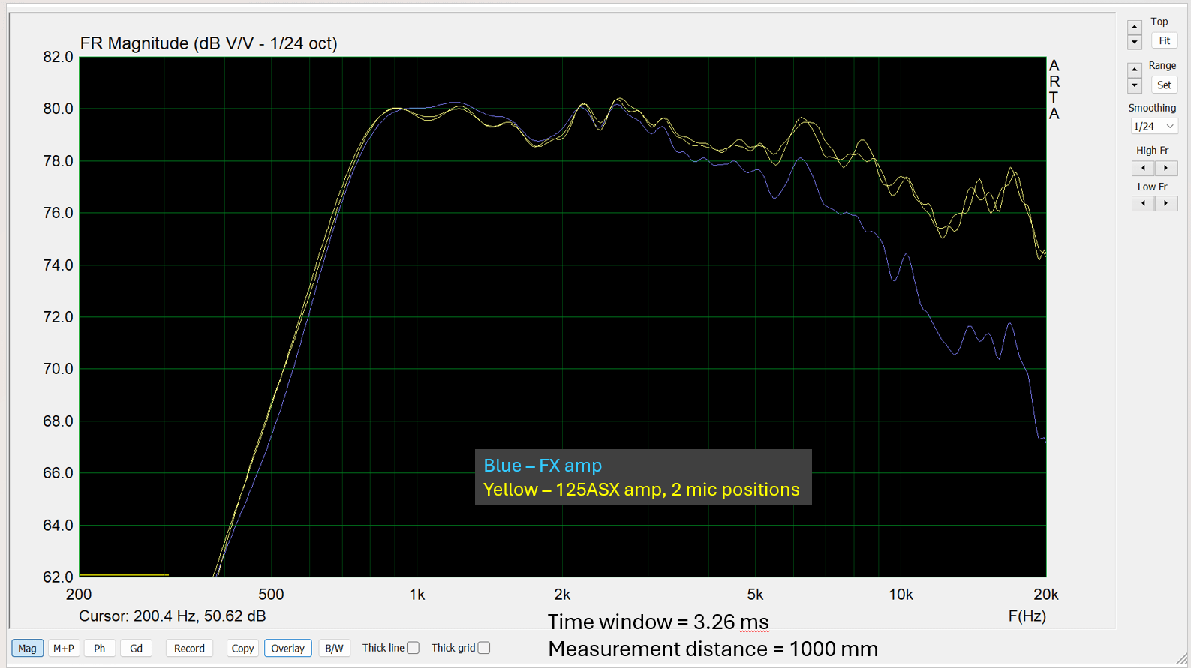Enable the Thick line checkbox
The image size is (1191, 668).
[x=413, y=648]
